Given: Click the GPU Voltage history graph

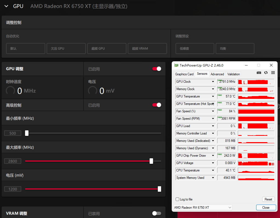Looking at the screenshot, I should (x=256, y=163).
